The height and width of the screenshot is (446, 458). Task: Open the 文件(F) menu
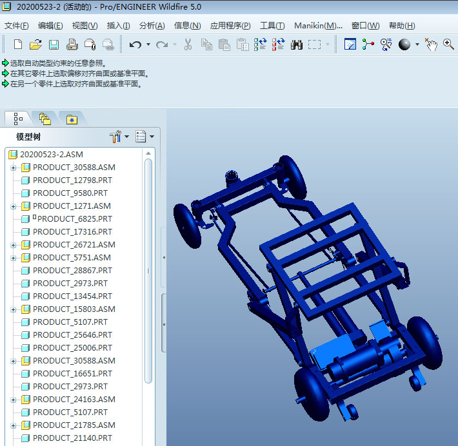[16, 26]
